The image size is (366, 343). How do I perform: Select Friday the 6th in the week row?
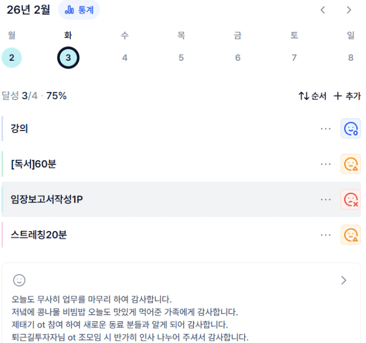coord(238,58)
